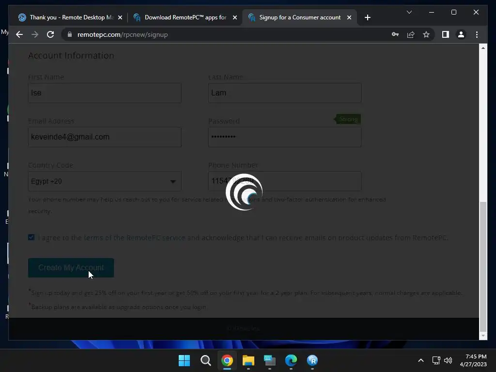This screenshot has width=496, height=372.
Task: Share this page from the address bar
Action: point(411,34)
